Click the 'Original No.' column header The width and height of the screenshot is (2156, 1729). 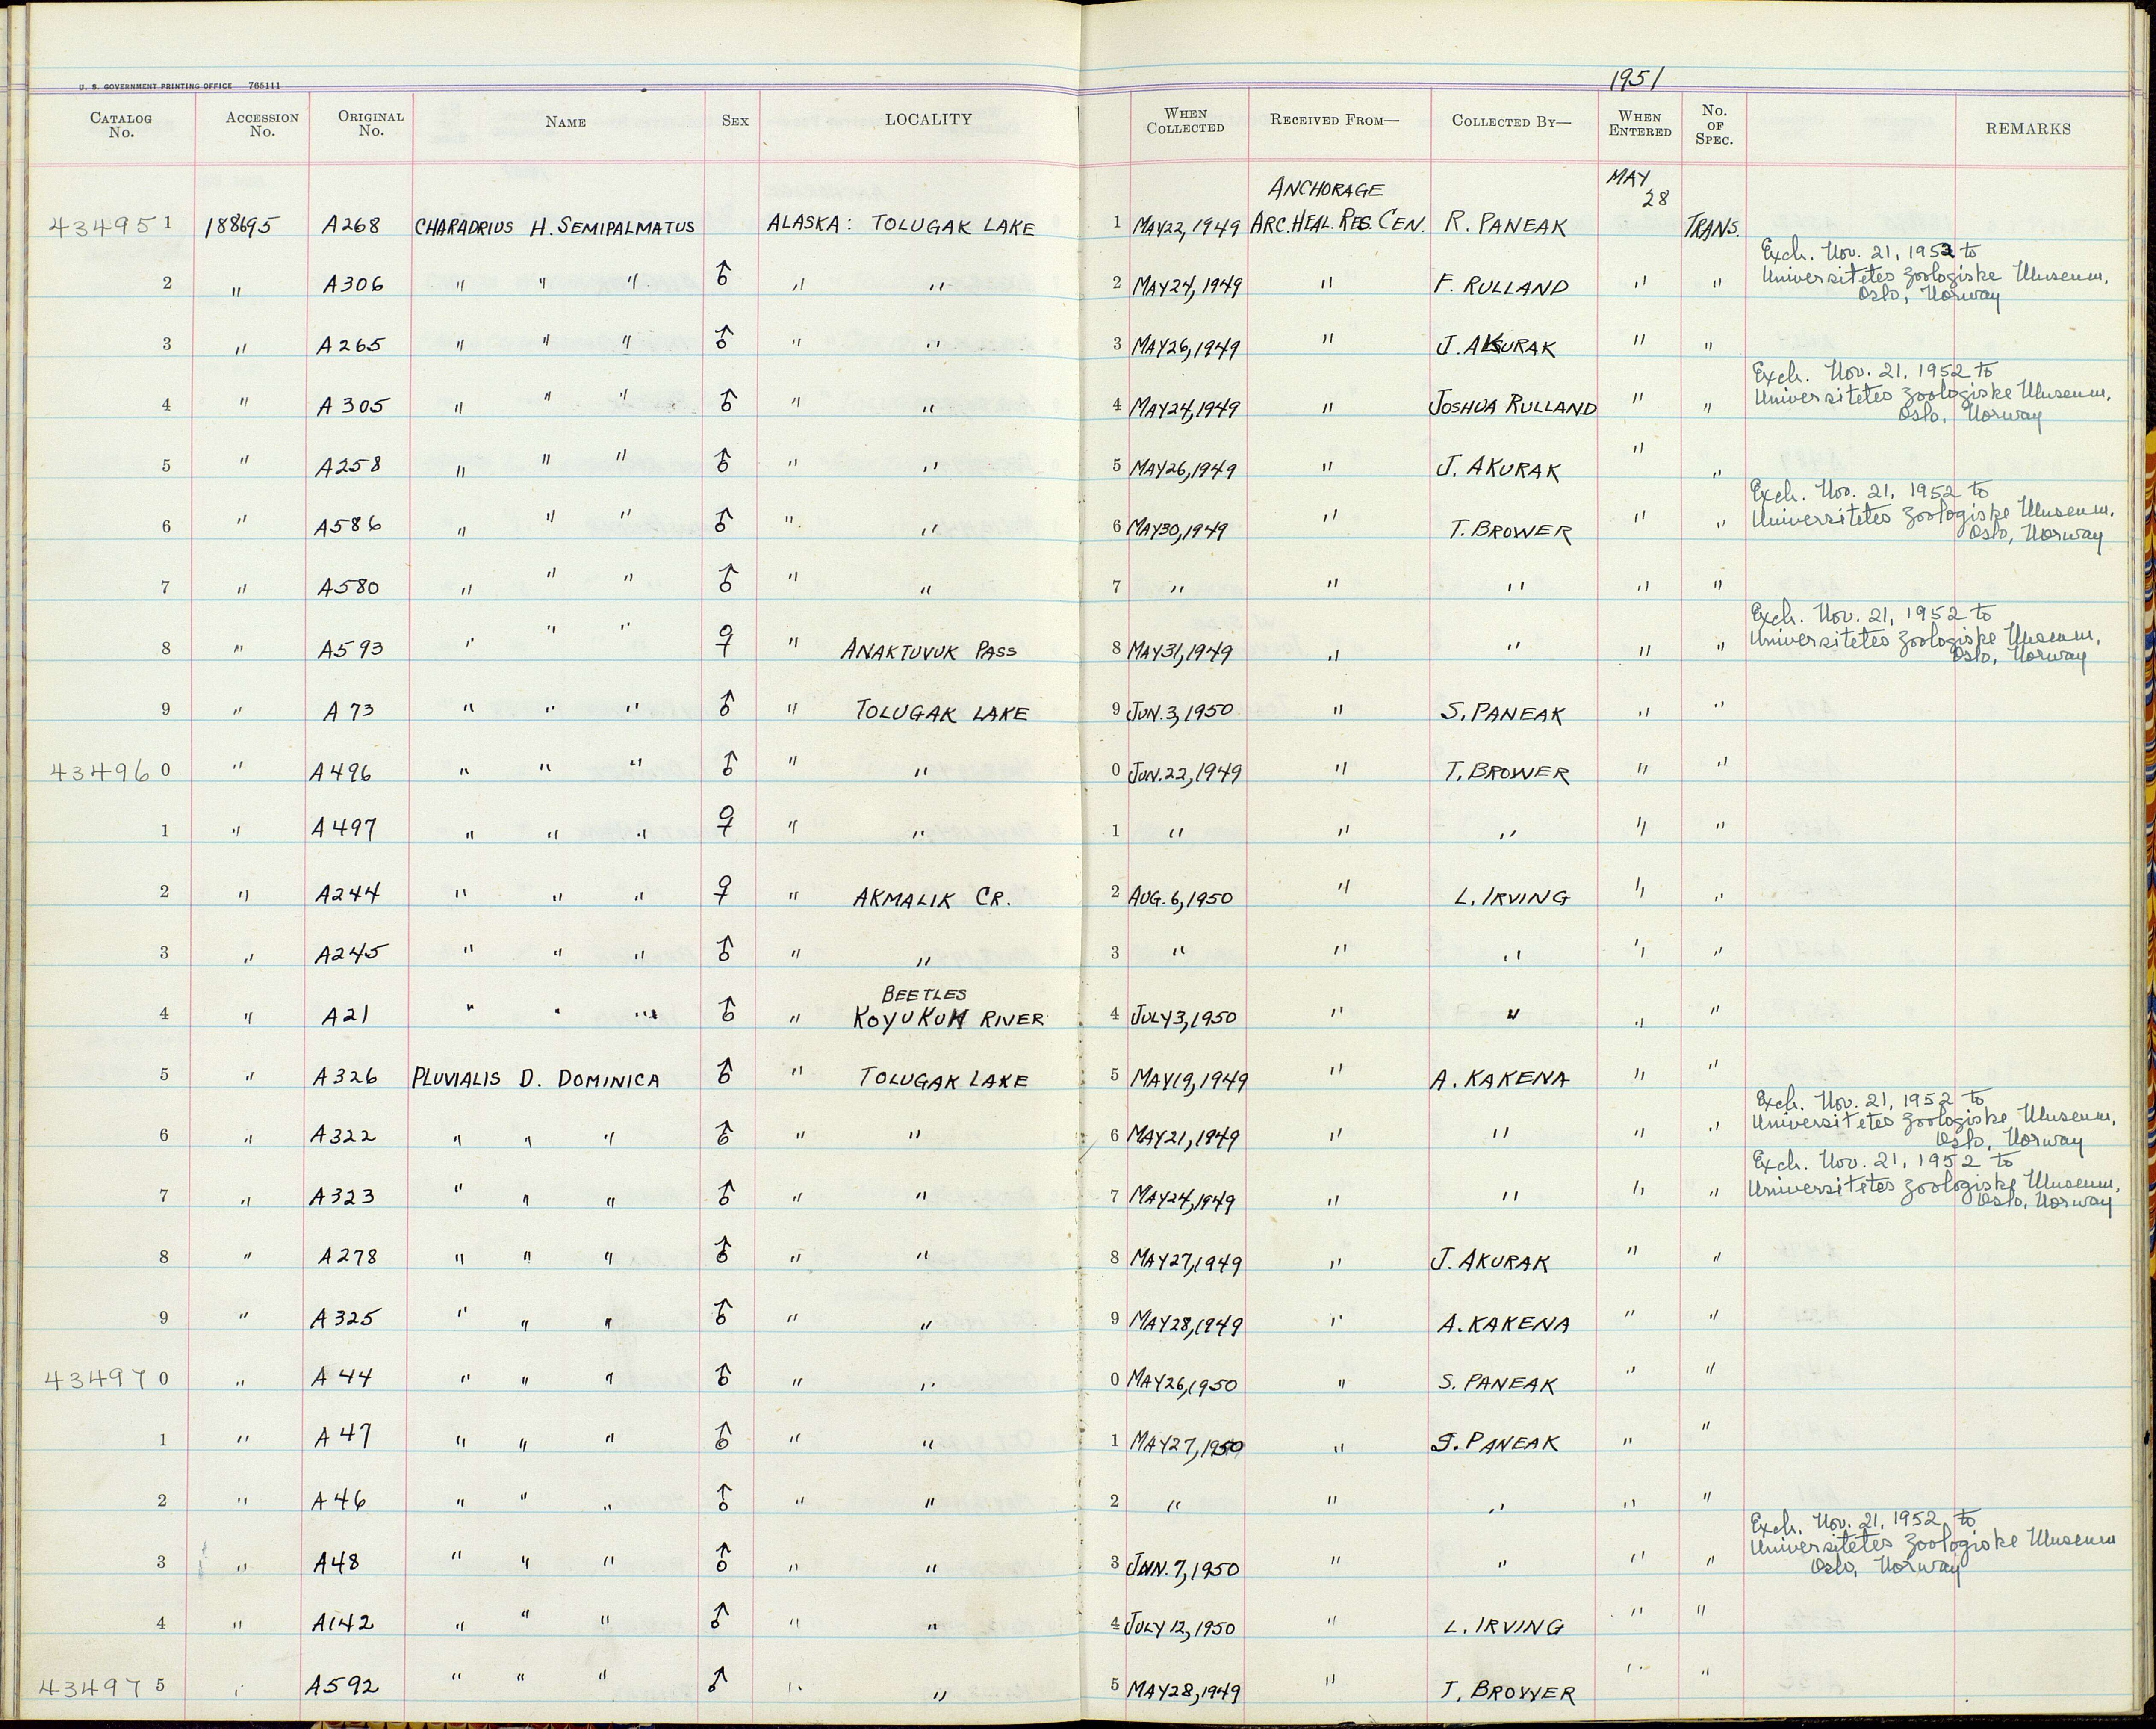(371, 124)
